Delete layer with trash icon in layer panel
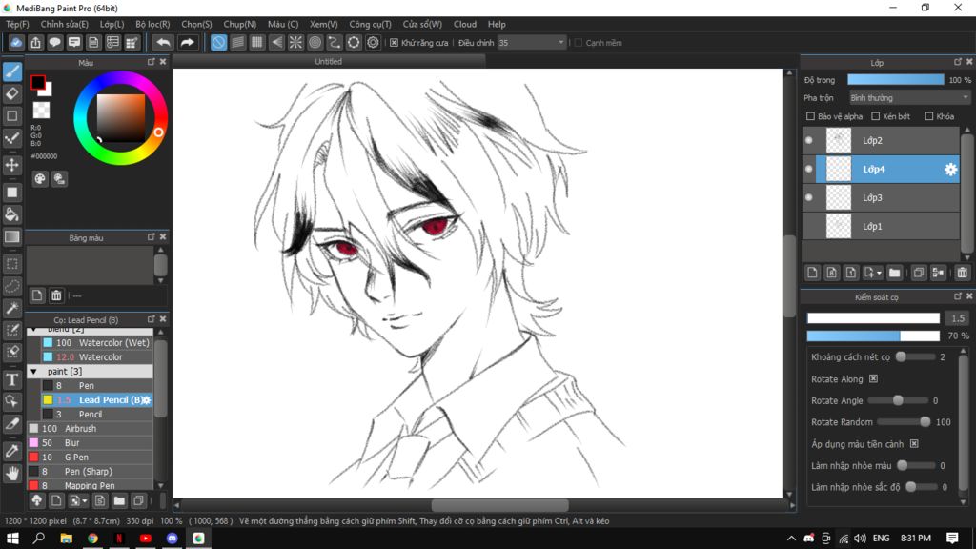 [963, 273]
